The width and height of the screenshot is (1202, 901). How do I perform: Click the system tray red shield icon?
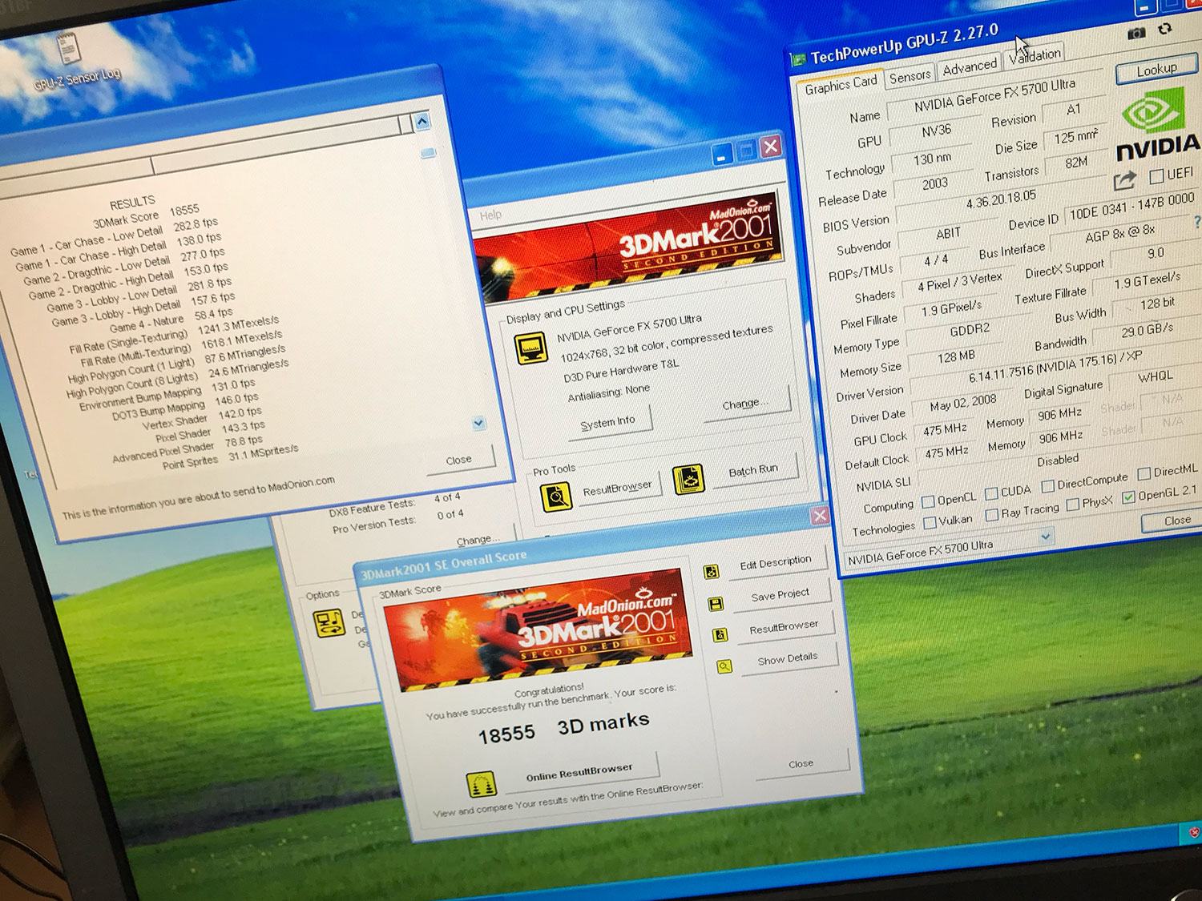click(1195, 832)
